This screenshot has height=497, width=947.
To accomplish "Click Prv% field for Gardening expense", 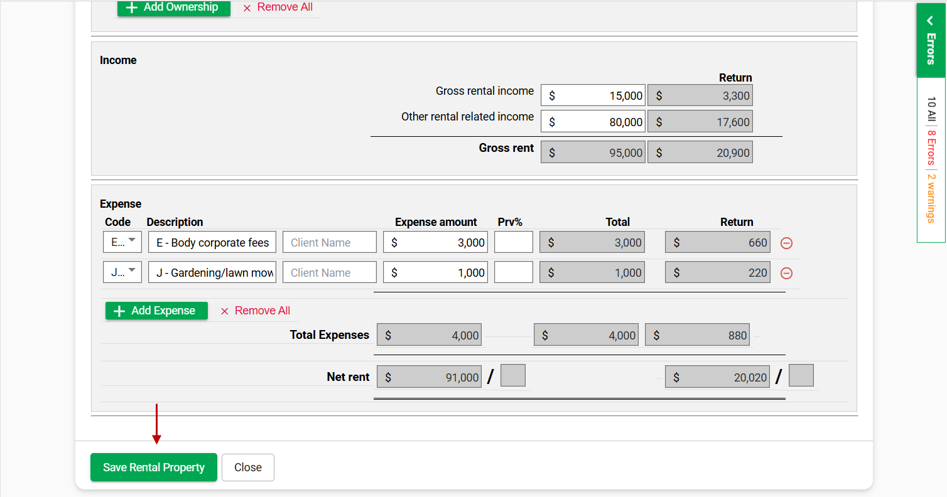I will point(514,272).
